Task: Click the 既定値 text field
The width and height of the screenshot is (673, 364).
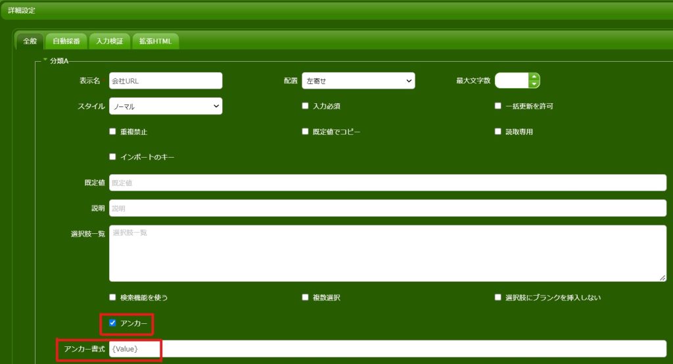Action: coord(388,183)
